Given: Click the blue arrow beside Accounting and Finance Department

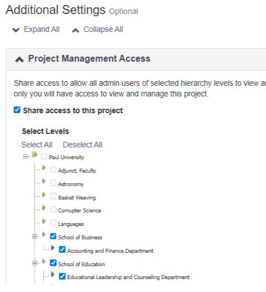Looking at the screenshot, I should [x=53, y=248].
